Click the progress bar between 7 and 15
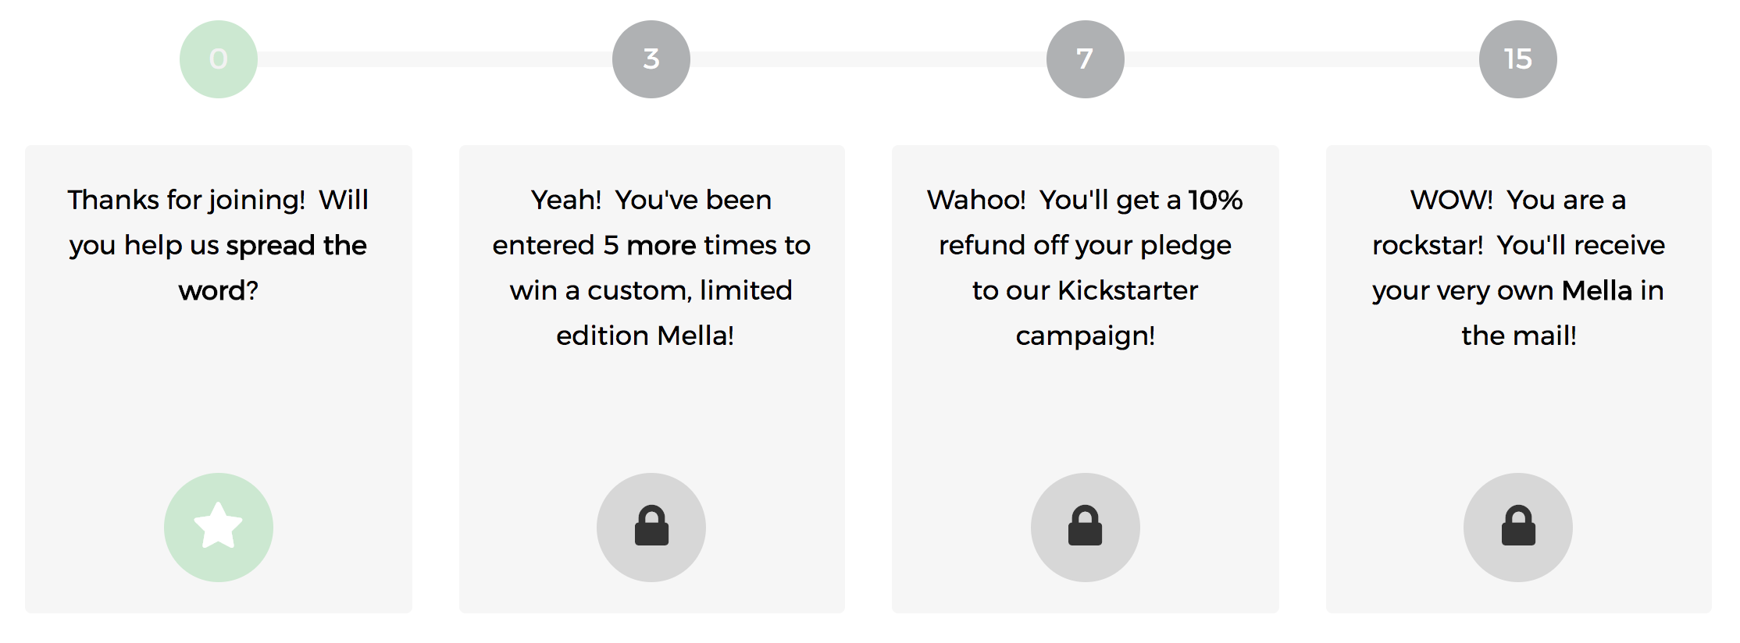This screenshot has width=1740, height=643. click(x=1302, y=59)
